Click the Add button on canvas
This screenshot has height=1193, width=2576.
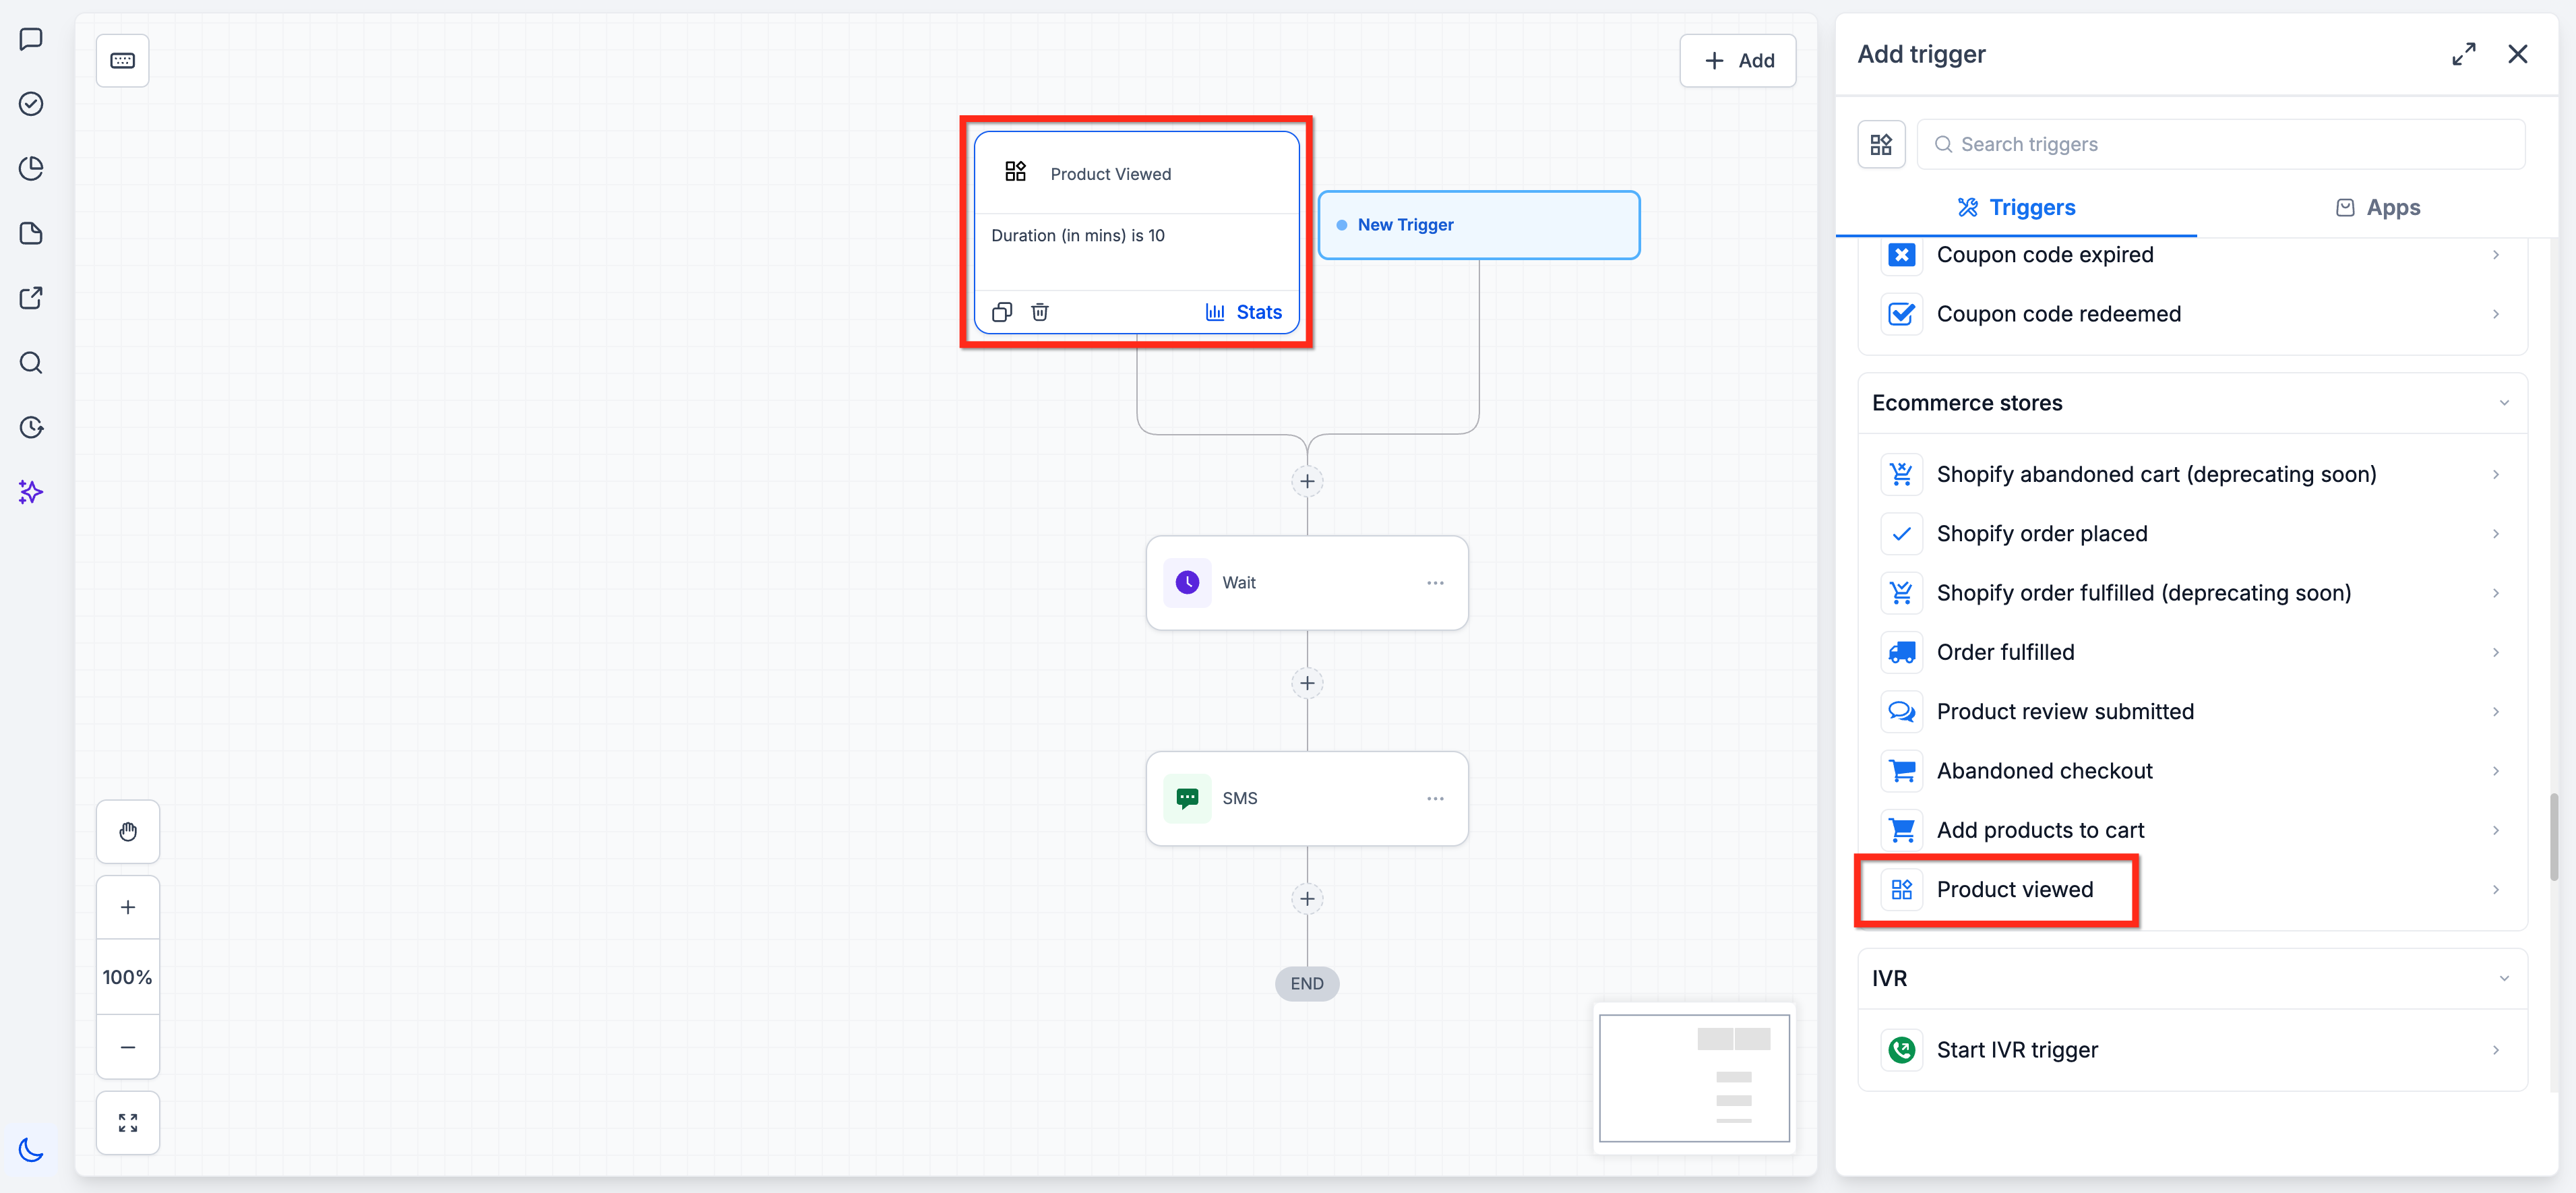coord(1738,61)
